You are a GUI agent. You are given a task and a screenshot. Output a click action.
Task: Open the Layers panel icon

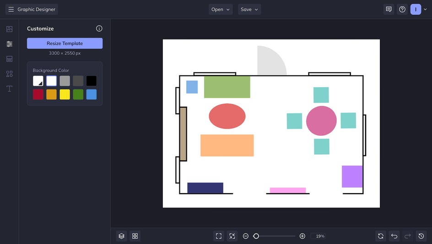pyautogui.click(x=122, y=236)
